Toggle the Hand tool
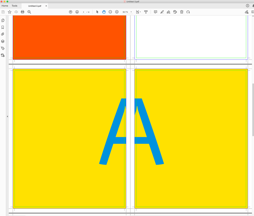Screen dimensions: 254x216 104,12
